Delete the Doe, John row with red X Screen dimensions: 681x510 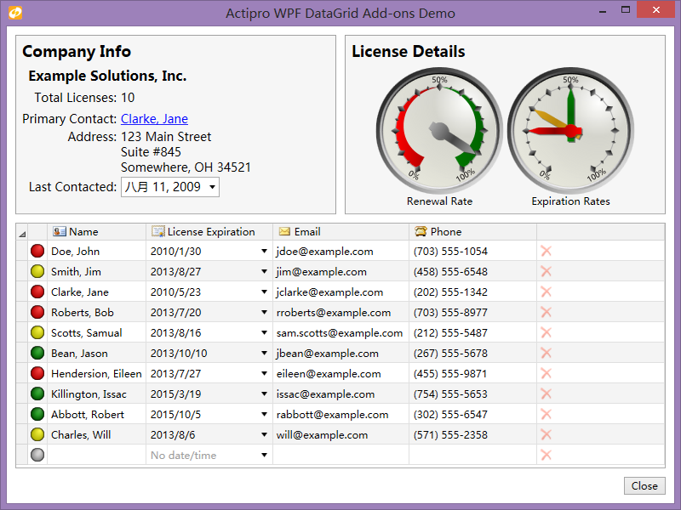pos(546,251)
